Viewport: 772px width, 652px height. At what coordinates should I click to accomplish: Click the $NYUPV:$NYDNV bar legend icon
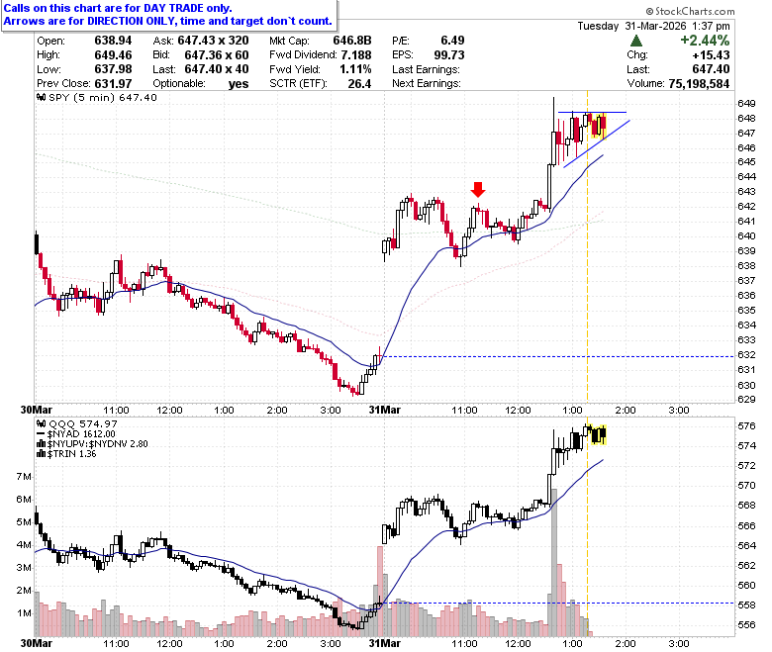[42, 444]
